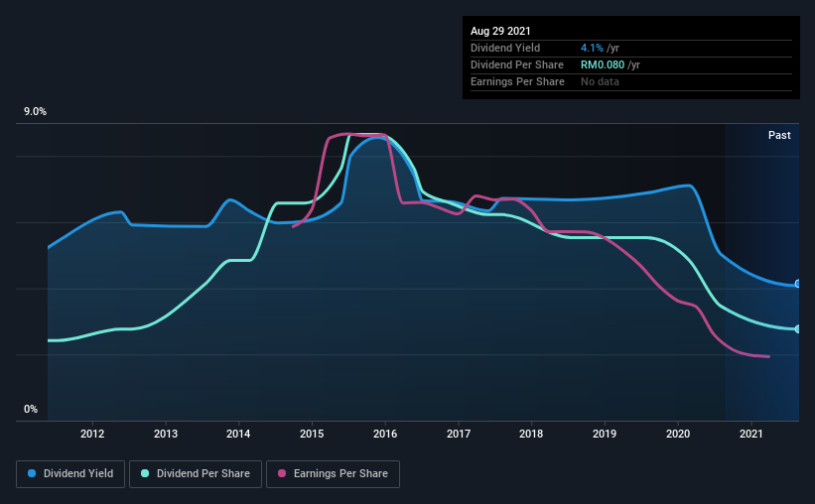Select the teal endpoint marker on the chart's right edge
The height and width of the screenshot is (504, 815).
[x=797, y=328]
